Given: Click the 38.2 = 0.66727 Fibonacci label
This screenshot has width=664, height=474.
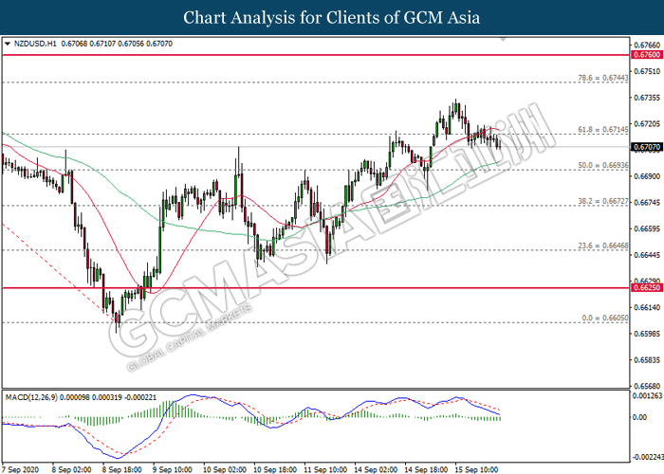Looking at the screenshot, I should click(x=603, y=201).
